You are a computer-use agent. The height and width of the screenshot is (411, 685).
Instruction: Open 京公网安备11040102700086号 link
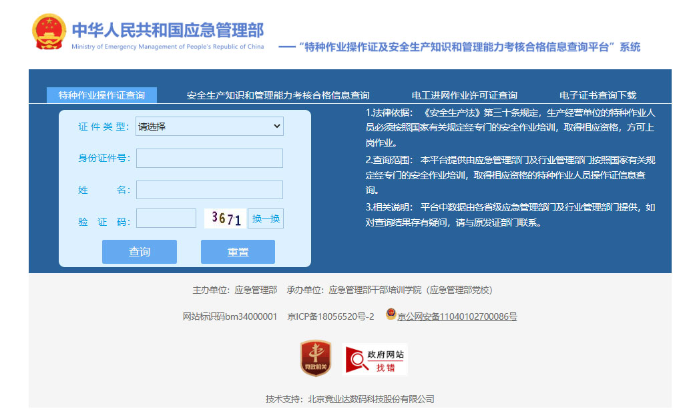click(x=457, y=317)
